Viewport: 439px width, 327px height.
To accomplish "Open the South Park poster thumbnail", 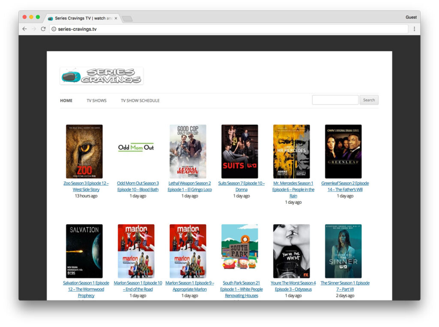I will coord(240,251).
